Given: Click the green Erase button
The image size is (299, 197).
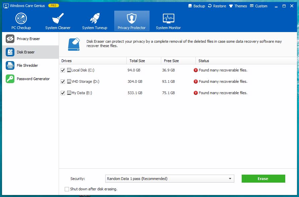Looking at the screenshot, I should (x=263, y=179).
